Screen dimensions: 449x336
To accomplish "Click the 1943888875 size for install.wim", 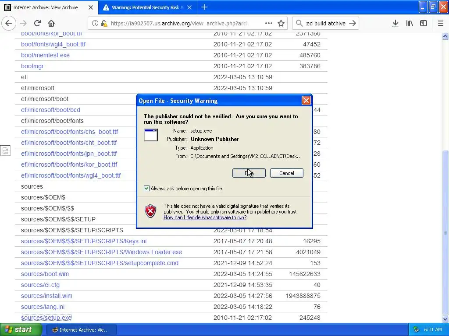I will tap(303, 296).
